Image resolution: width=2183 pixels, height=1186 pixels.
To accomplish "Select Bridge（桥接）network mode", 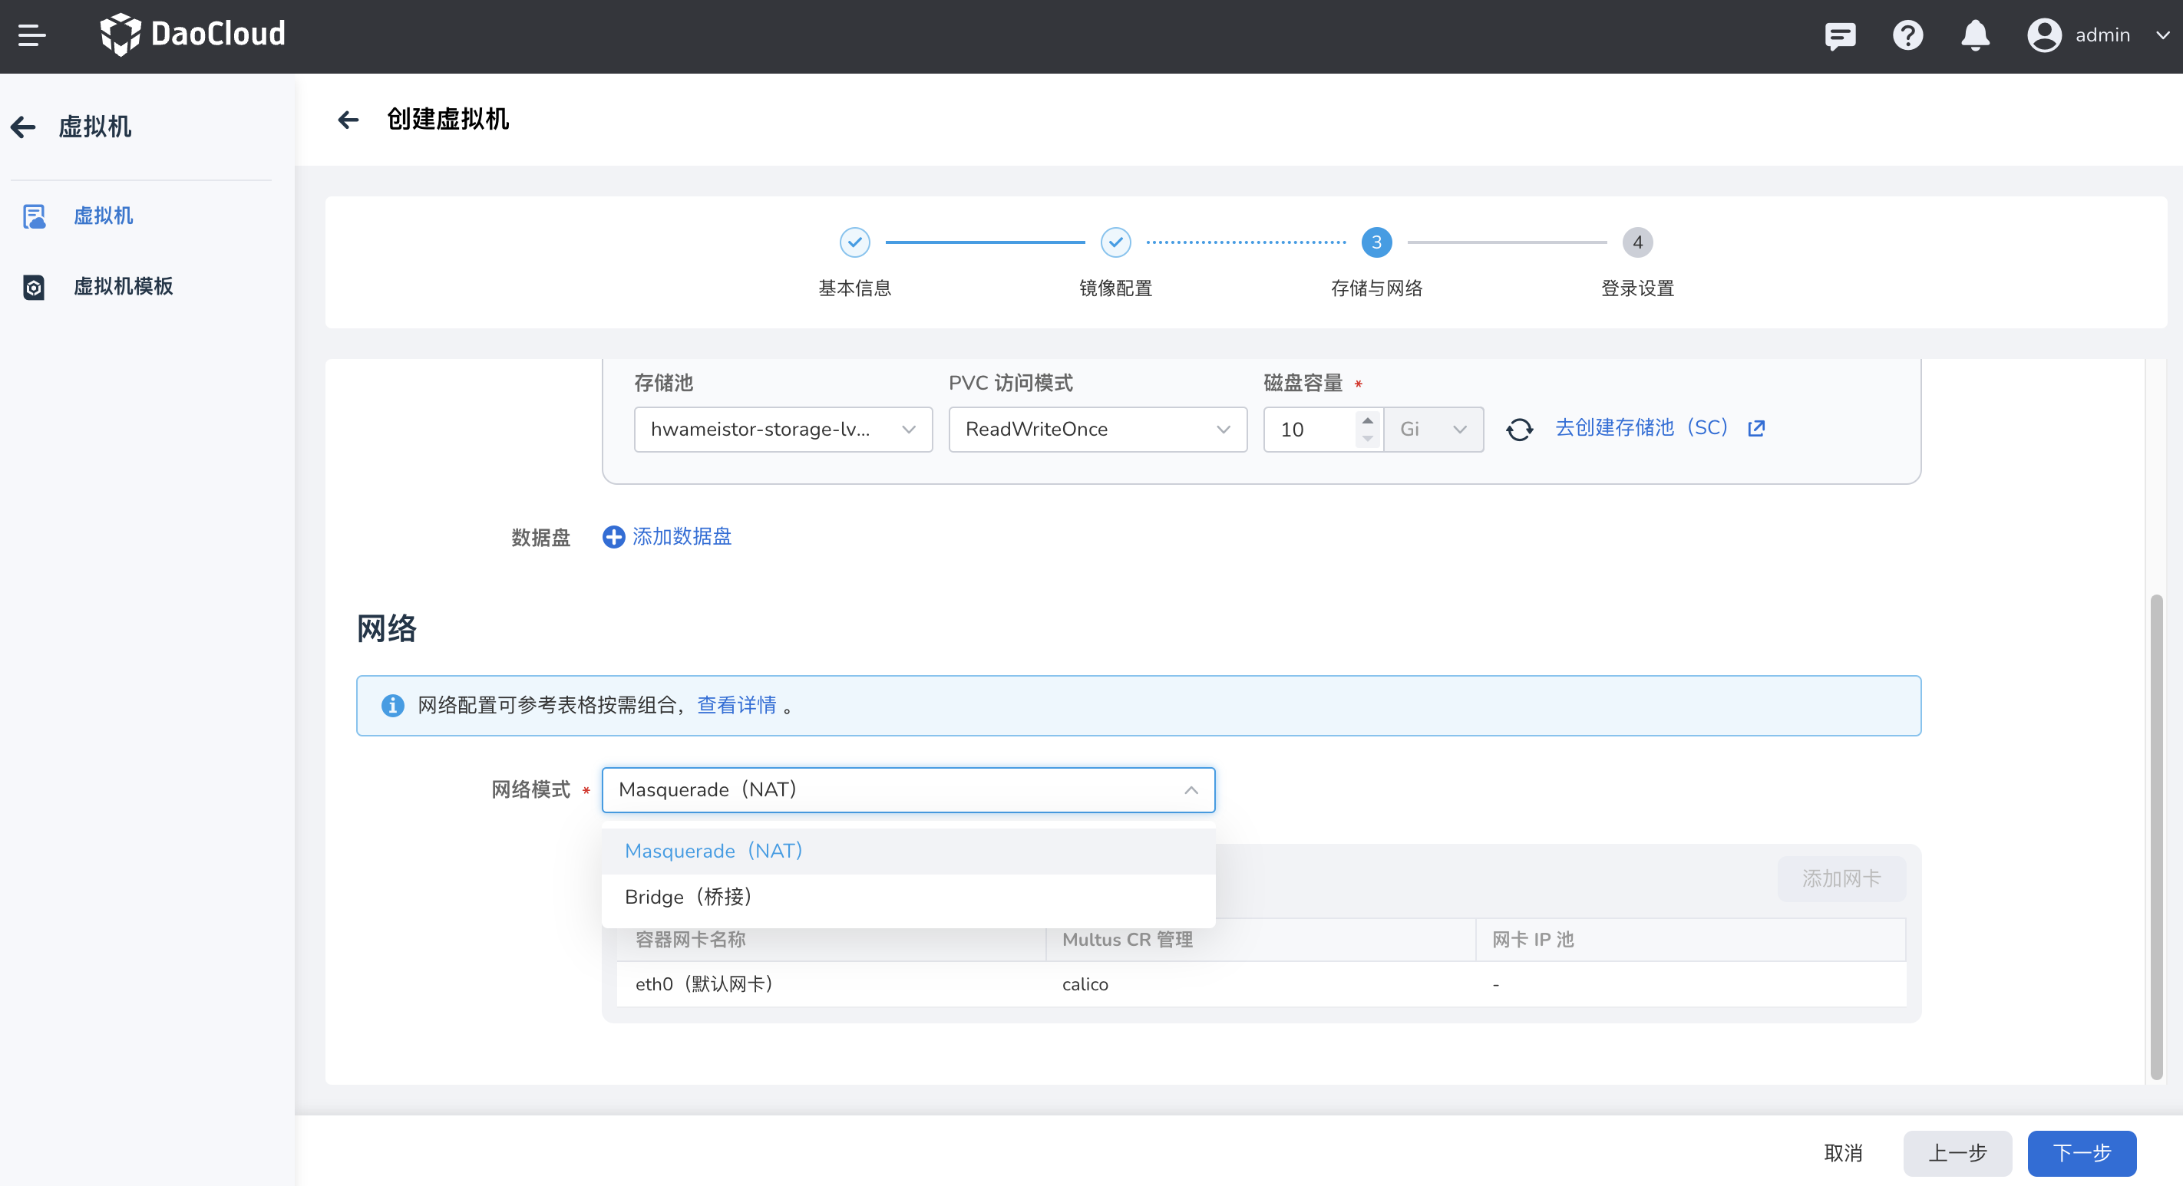I will 688,896.
